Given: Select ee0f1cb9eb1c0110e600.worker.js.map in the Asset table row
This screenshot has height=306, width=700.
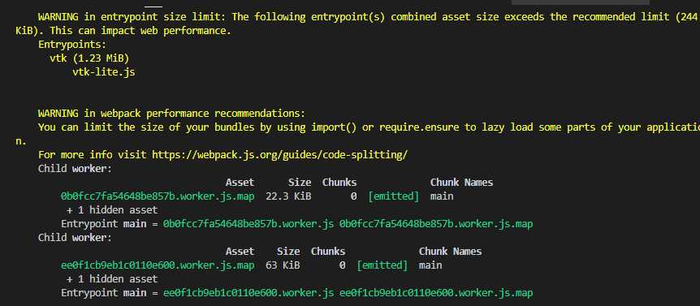Looking at the screenshot, I should pyautogui.click(x=158, y=265).
